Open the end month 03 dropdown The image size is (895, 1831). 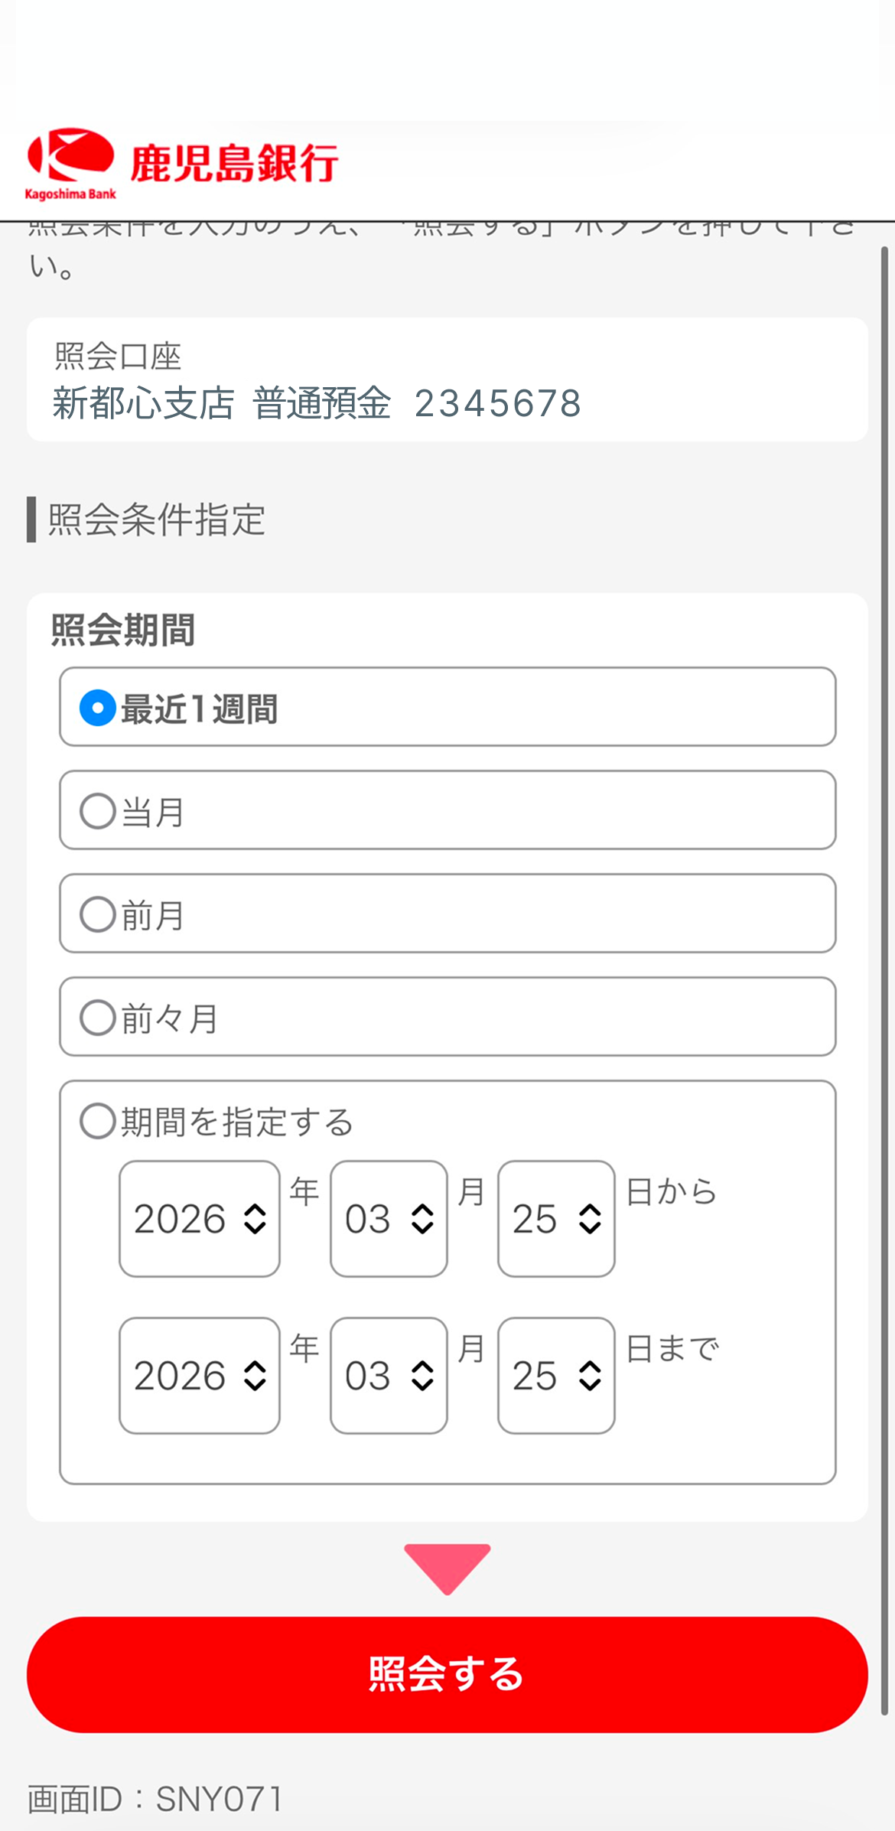coord(389,1376)
